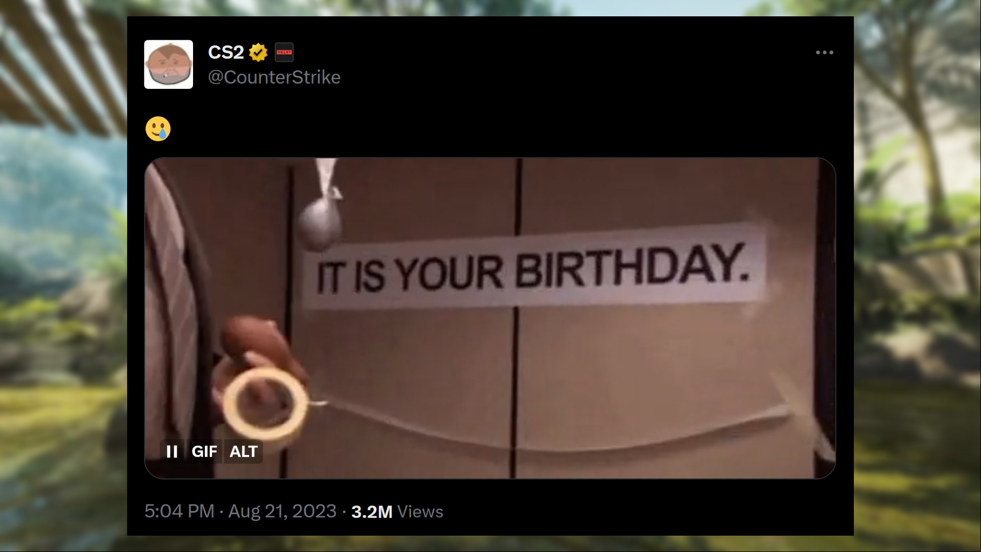Image resolution: width=981 pixels, height=552 pixels.
Task: Open the @CounterStrike handle link
Action: (274, 77)
